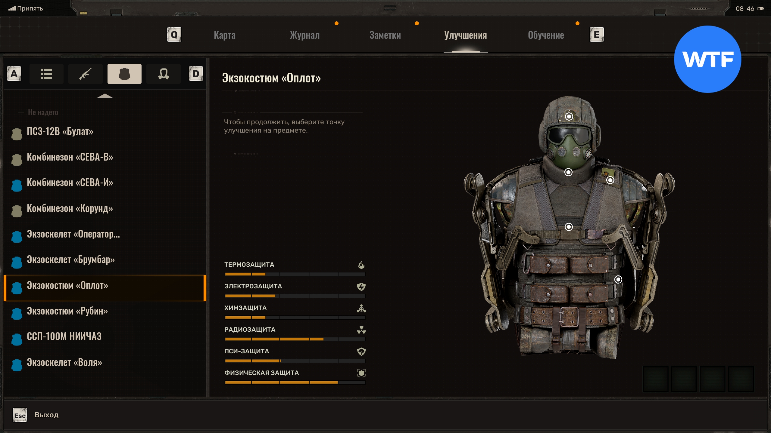Select the neck collar upgrade point
The image size is (771, 433).
(x=568, y=172)
